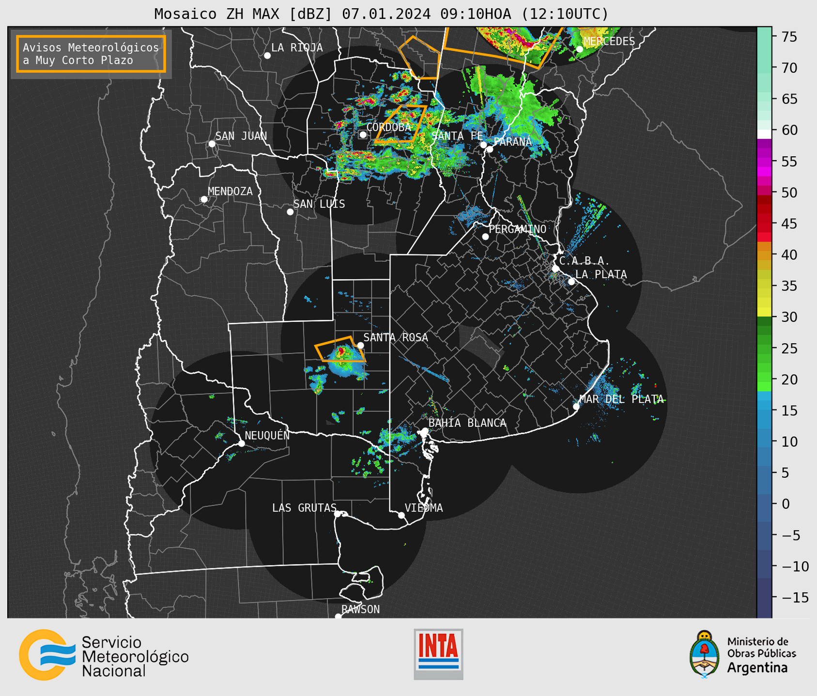Click the INTA logo
The image size is (817, 696).
(x=438, y=654)
